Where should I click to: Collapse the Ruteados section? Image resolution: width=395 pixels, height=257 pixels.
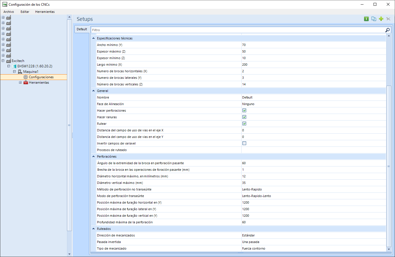coord(93,229)
